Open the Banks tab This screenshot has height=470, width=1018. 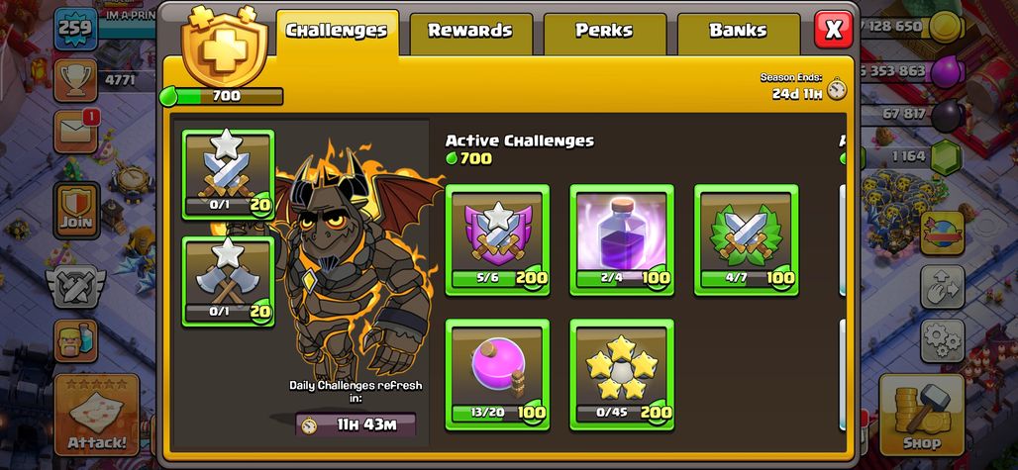pyautogui.click(x=738, y=33)
